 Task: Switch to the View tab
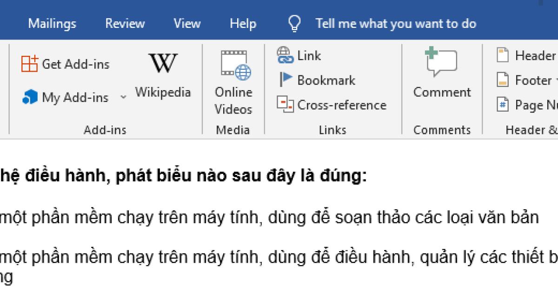tap(187, 23)
